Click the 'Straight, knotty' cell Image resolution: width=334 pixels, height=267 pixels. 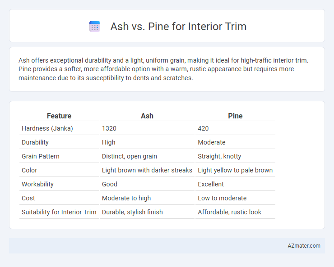(219, 156)
